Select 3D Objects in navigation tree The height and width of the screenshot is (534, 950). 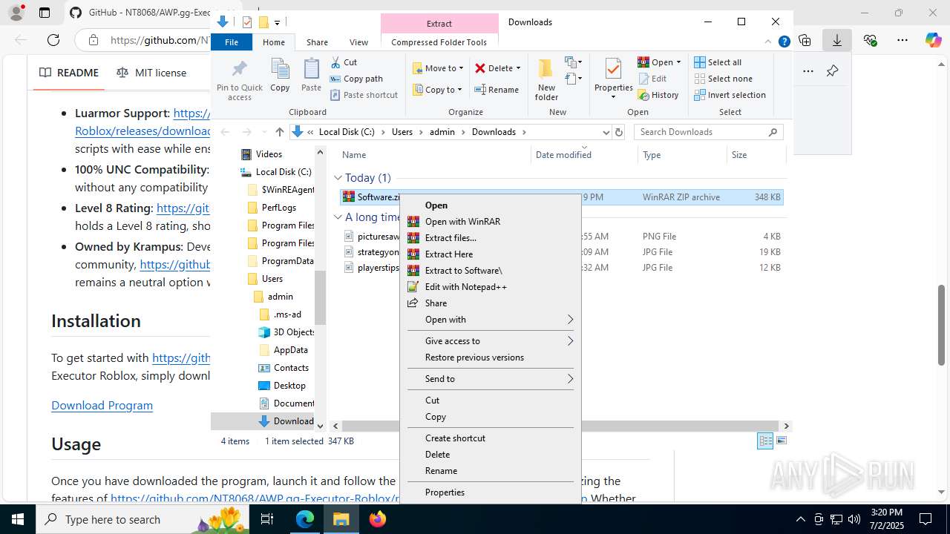[286, 332]
